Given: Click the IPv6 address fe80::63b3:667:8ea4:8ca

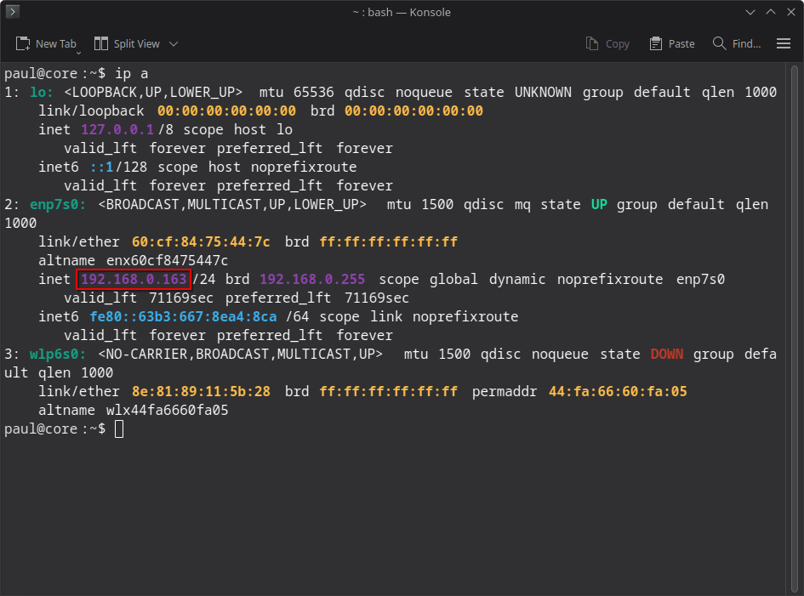Looking at the screenshot, I should [x=183, y=317].
